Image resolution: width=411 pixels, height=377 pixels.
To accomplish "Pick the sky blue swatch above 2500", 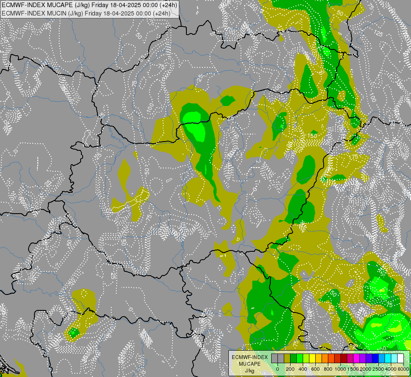I will point(382,358).
